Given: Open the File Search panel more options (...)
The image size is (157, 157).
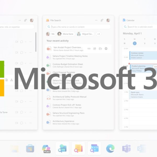Looking at the screenshot, I should [x=96, y=20].
